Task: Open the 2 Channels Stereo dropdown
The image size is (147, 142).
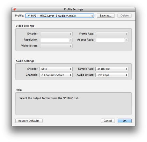Action: tap(56, 75)
